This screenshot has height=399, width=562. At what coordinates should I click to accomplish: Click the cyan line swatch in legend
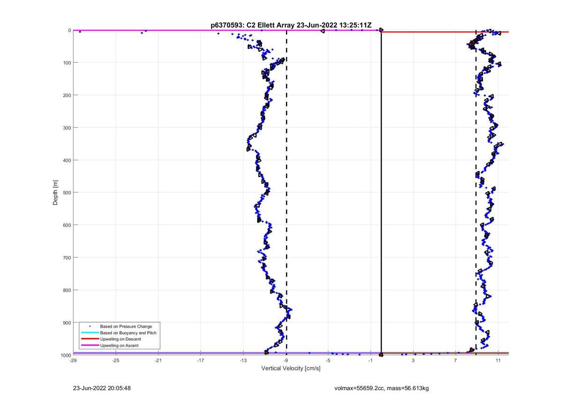[x=89, y=333]
